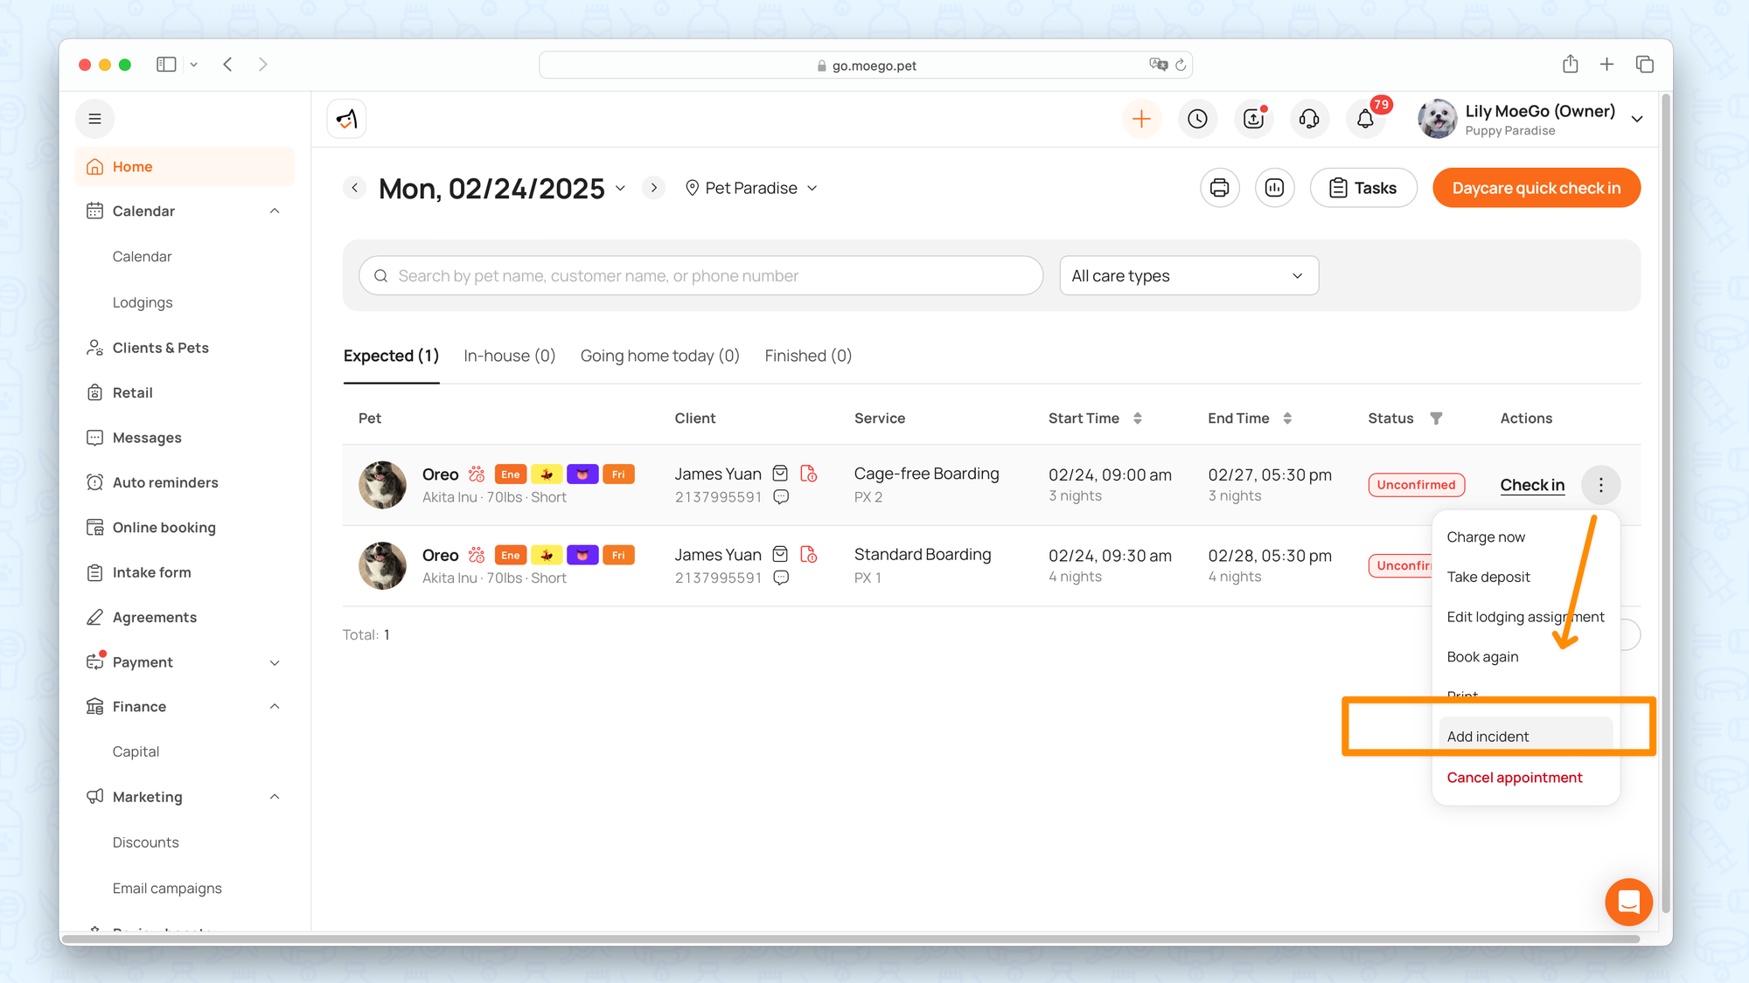The height and width of the screenshot is (983, 1749).
Task: Open notifications bell with 79 badge
Action: 1365,119
